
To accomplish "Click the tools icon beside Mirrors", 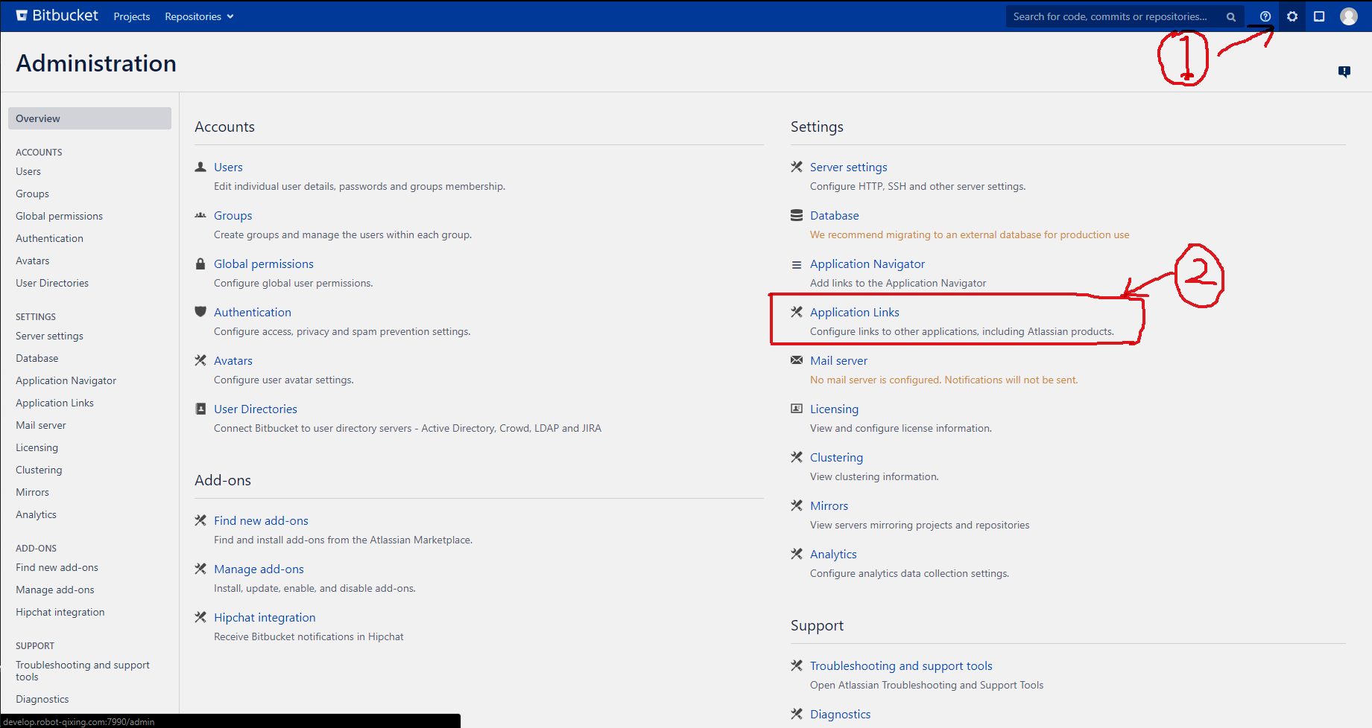I will click(797, 505).
